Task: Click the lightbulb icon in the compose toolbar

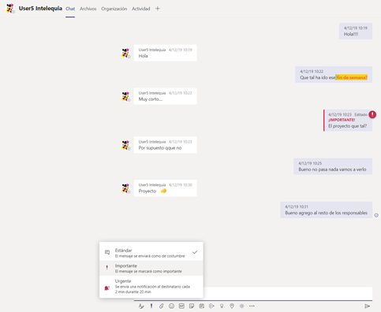Action: 222,306
